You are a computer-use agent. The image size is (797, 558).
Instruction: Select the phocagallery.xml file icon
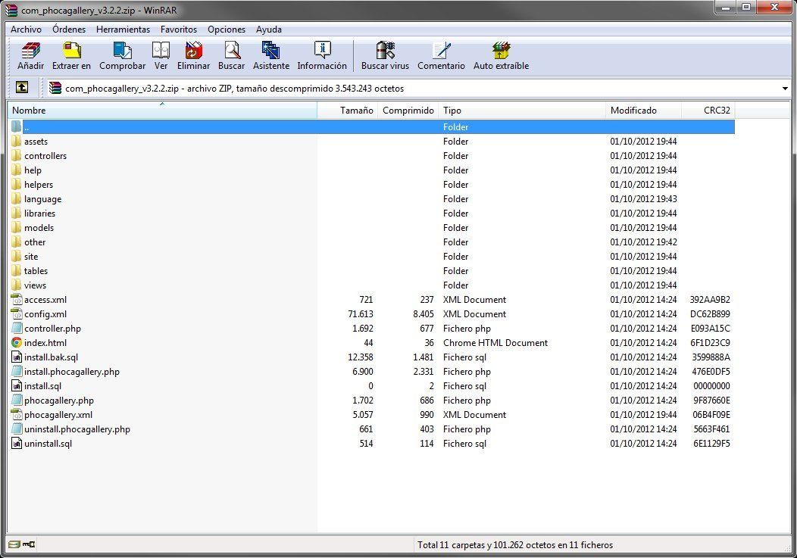pyautogui.click(x=16, y=415)
